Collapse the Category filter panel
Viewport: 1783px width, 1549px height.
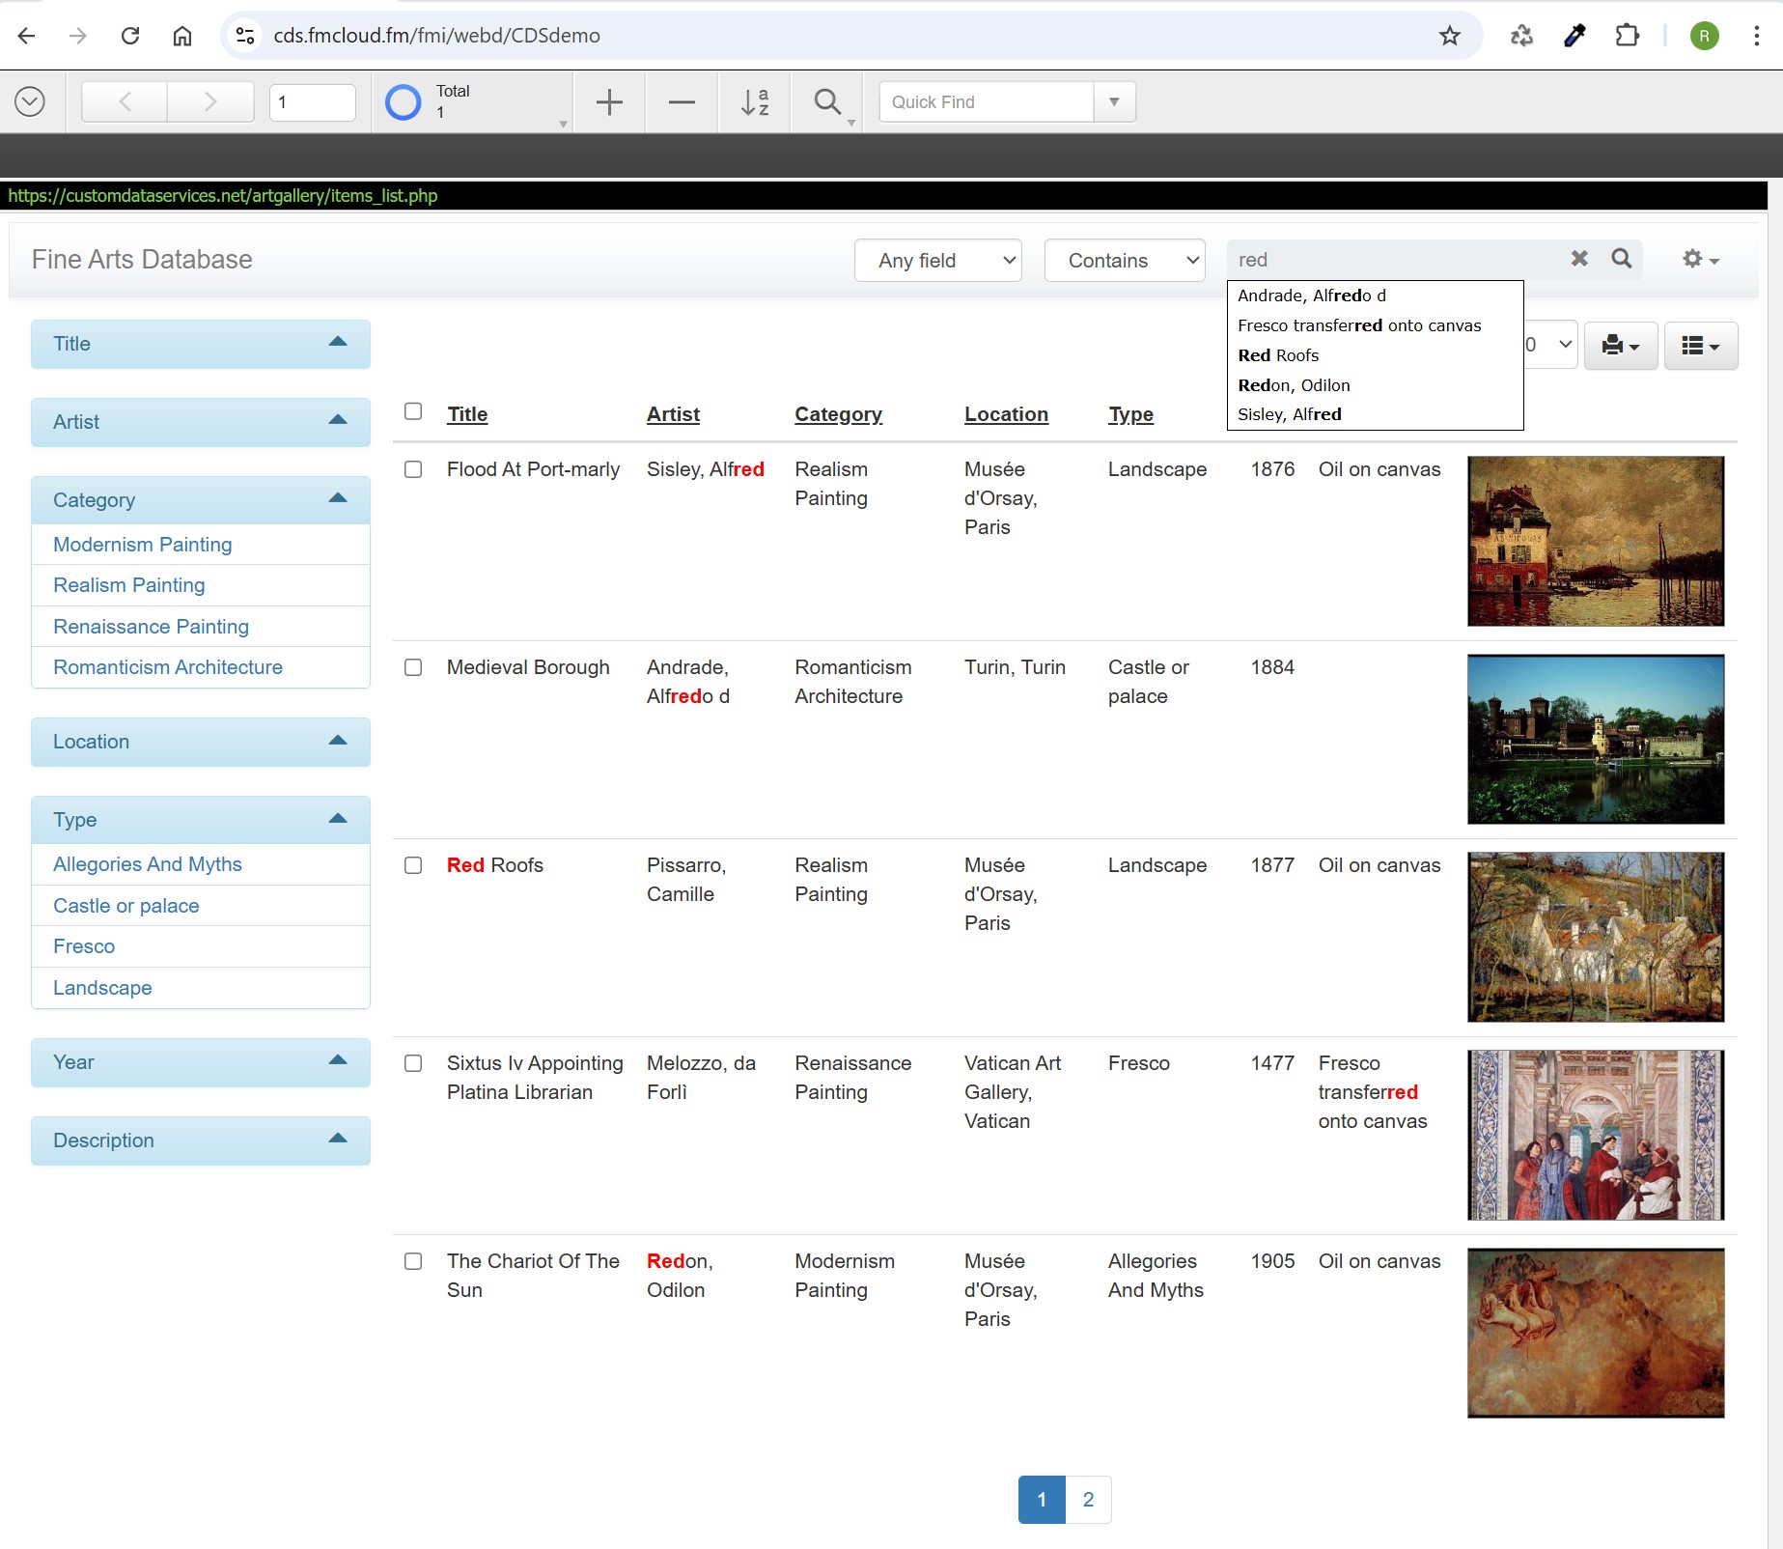click(338, 498)
